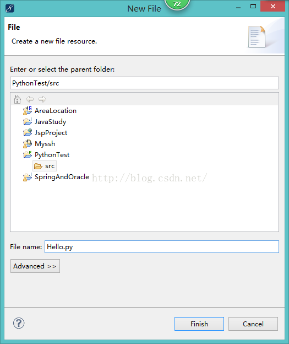Open the help question mark icon
The image size is (289, 344).
click(x=19, y=323)
